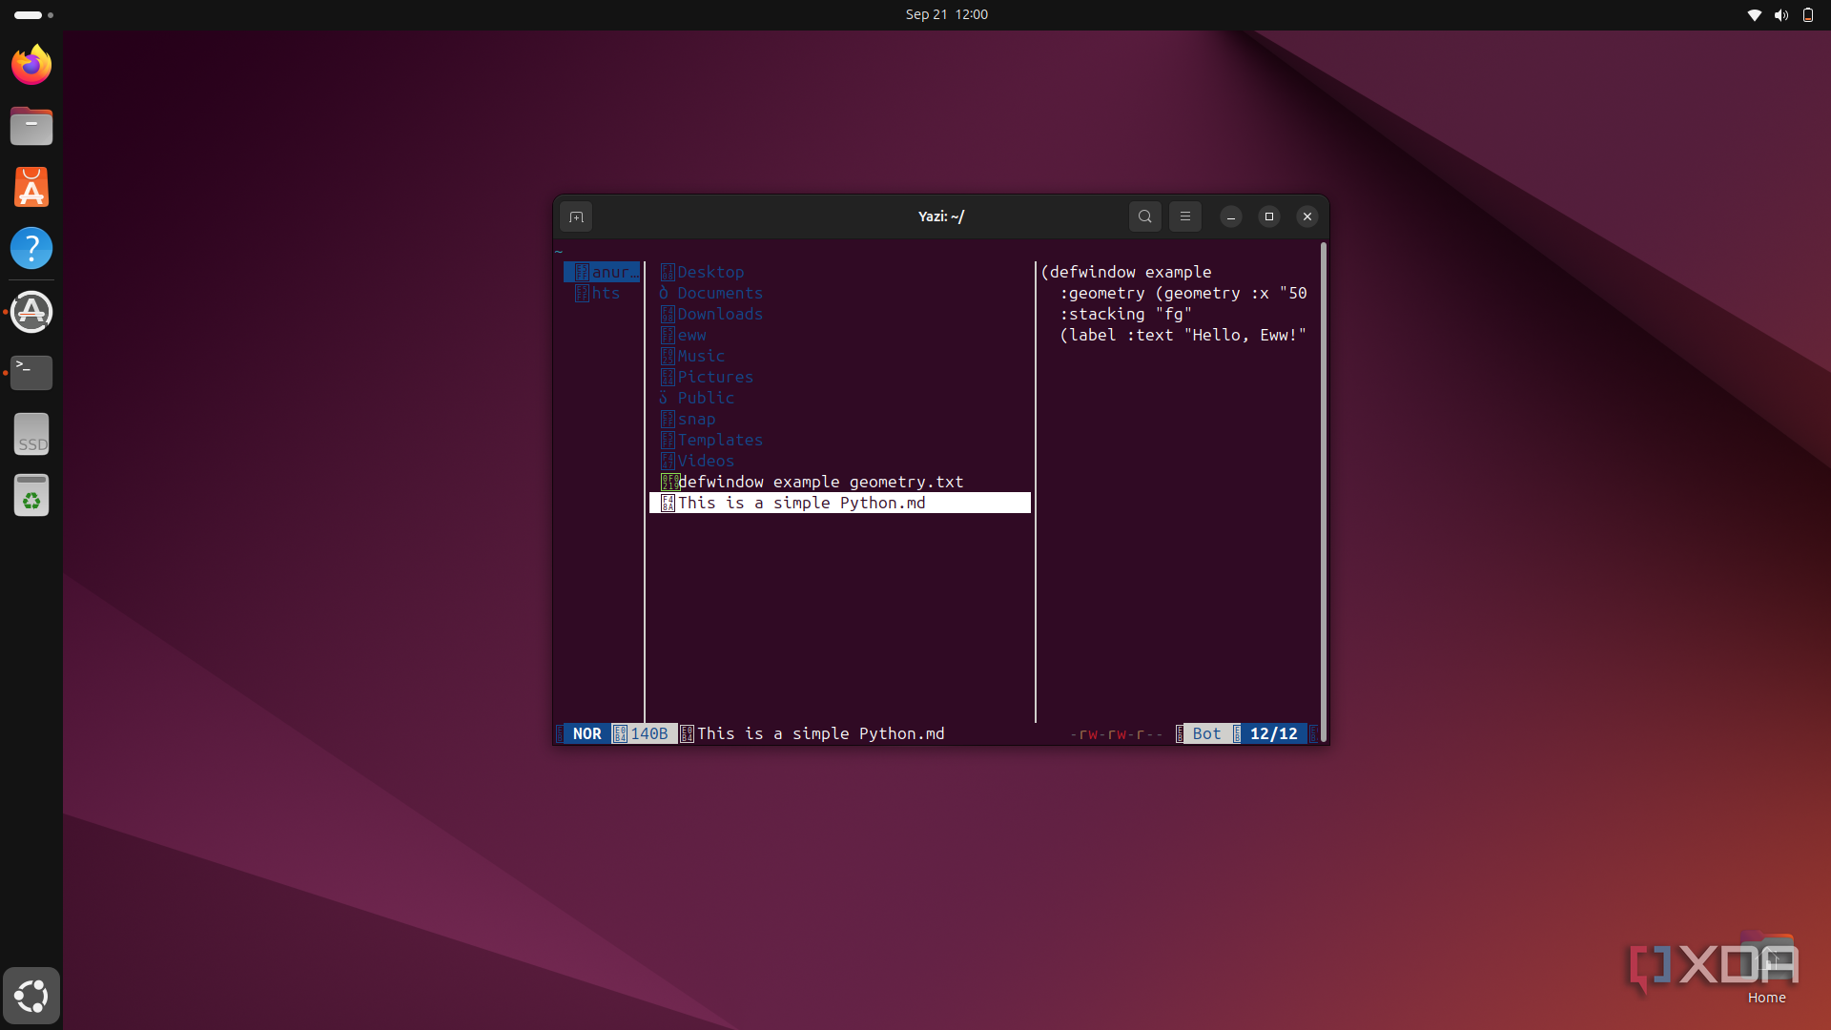Click the label :text "Hello, Eww!" preview line

coord(1183,335)
